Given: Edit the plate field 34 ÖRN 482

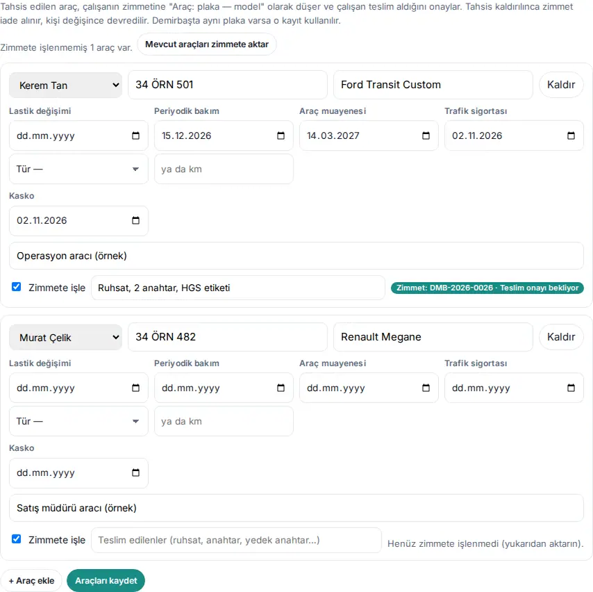Looking at the screenshot, I should click(x=228, y=337).
